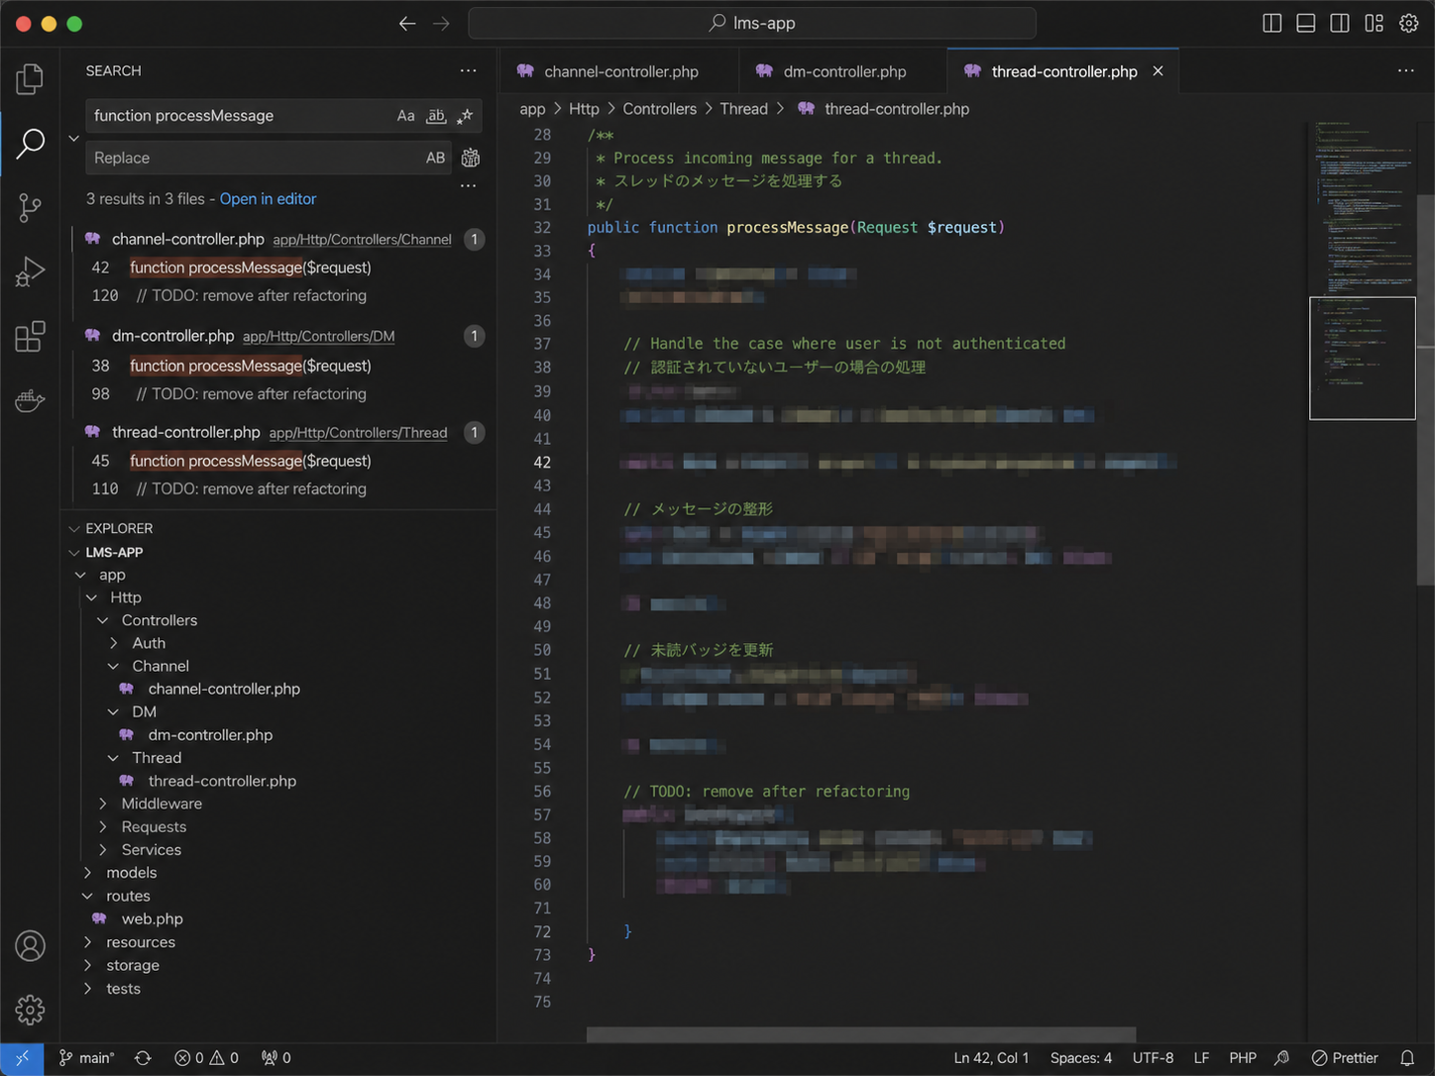Click Synchronize Changes icon in status bar
The image size is (1435, 1076).
click(x=143, y=1058)
